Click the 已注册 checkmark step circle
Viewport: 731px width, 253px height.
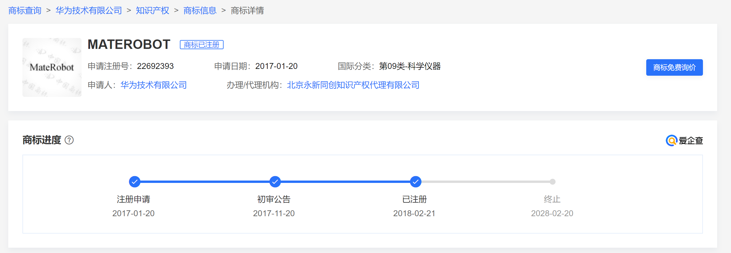416,182
